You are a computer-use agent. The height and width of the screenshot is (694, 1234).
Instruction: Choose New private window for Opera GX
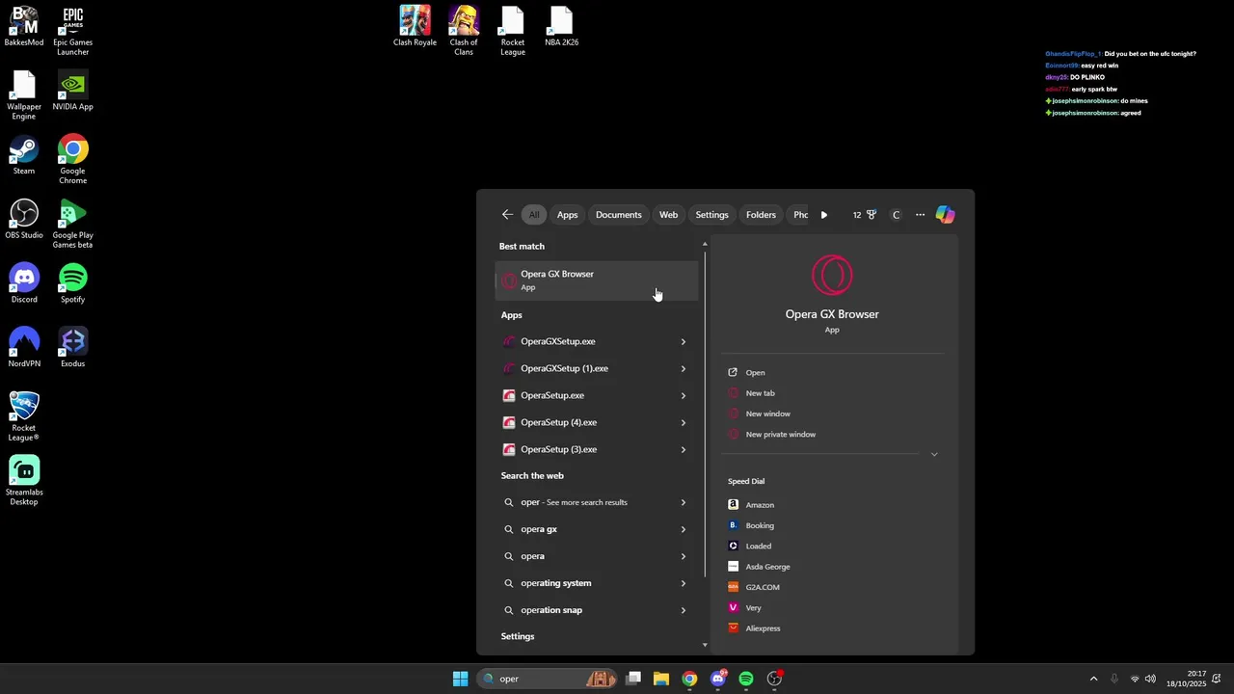(780, 435)
